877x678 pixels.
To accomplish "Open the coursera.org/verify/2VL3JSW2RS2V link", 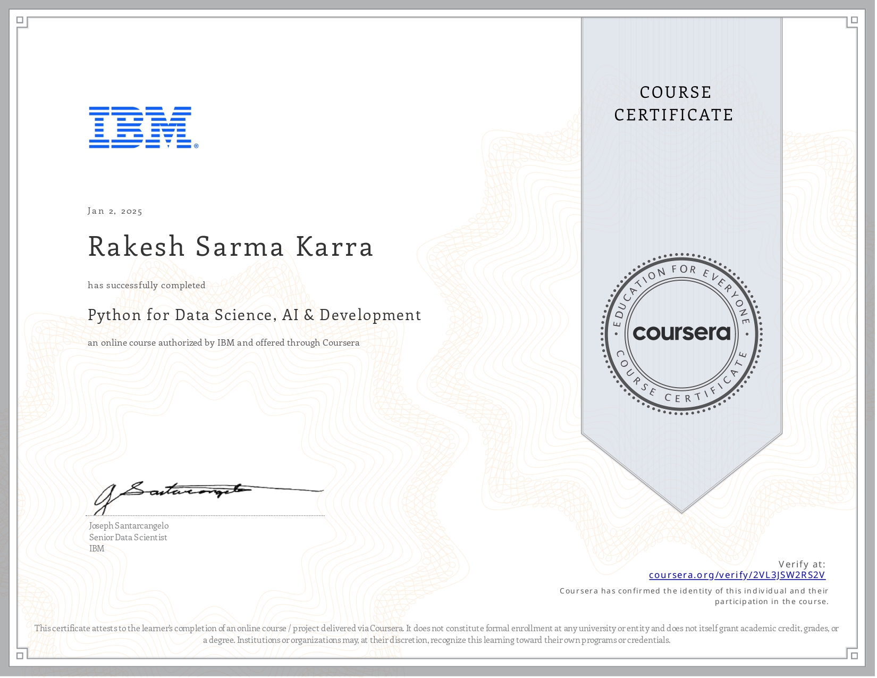I will [x=736, y=576].
